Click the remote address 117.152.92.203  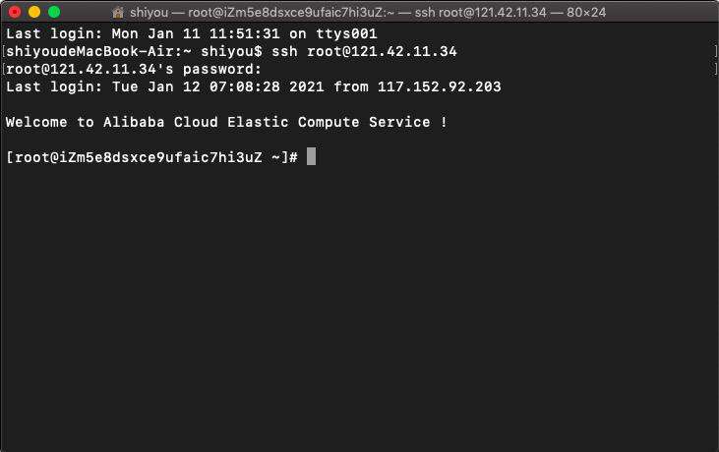coord(440,87)
